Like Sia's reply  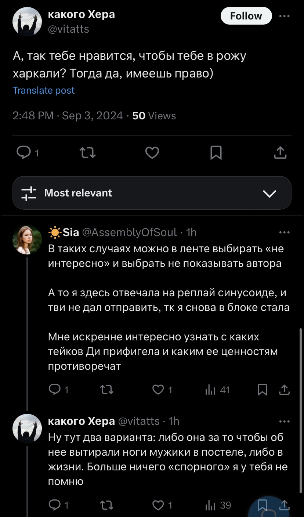[x=158, y=390]
